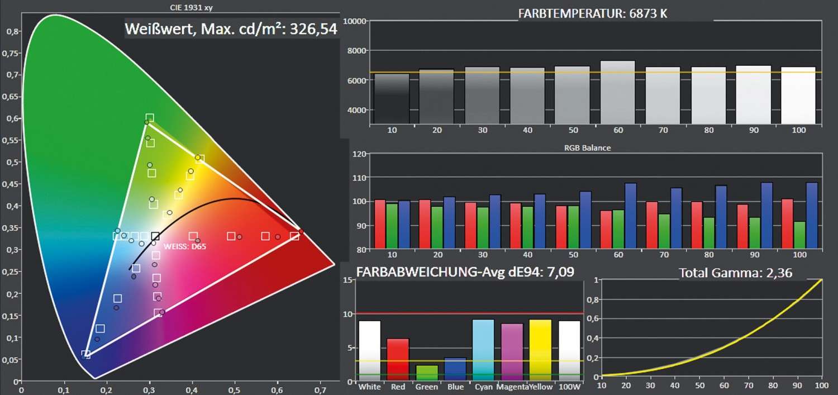Click the Cyan label under deviation chart
Screen dimensions: 838x395
pos(484,387)
